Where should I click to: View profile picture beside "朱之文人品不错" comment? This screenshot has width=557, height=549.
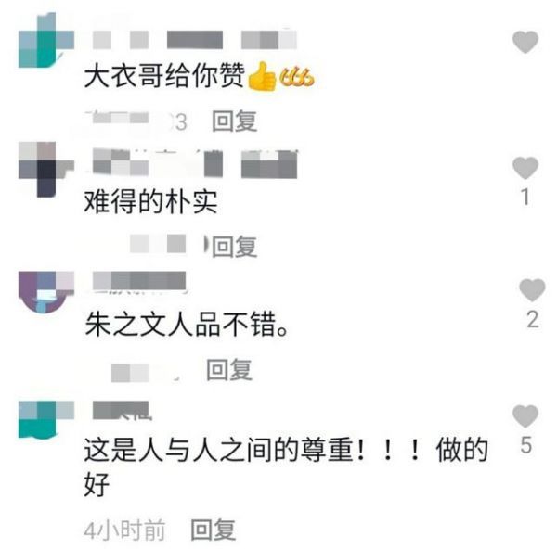point(46,293)
